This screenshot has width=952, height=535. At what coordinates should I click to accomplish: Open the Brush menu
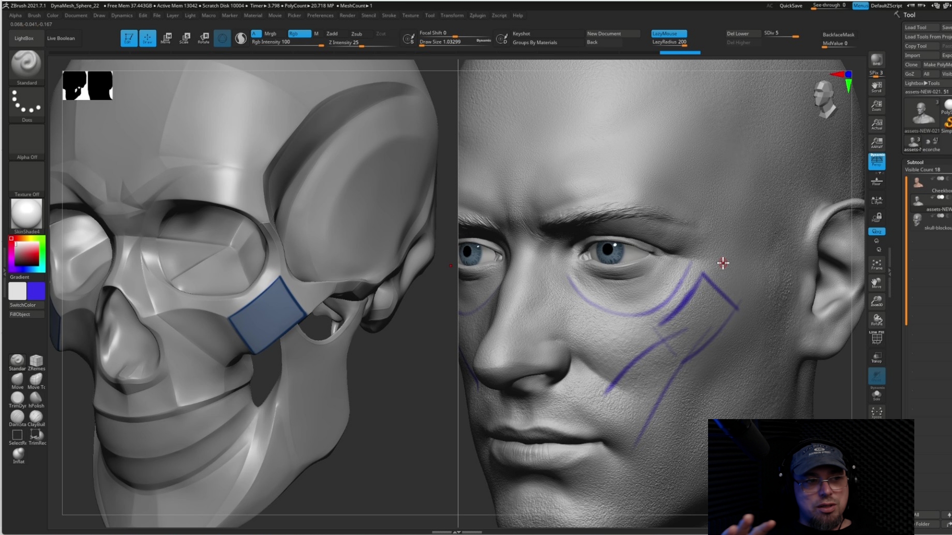click(x=34, y=15)
